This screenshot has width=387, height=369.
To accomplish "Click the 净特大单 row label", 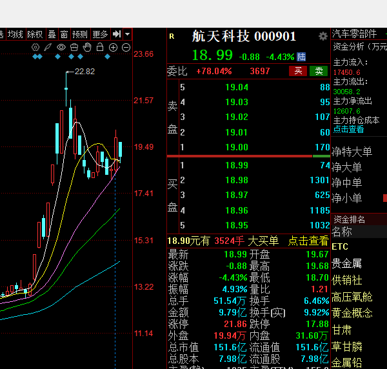I will 352,152.
